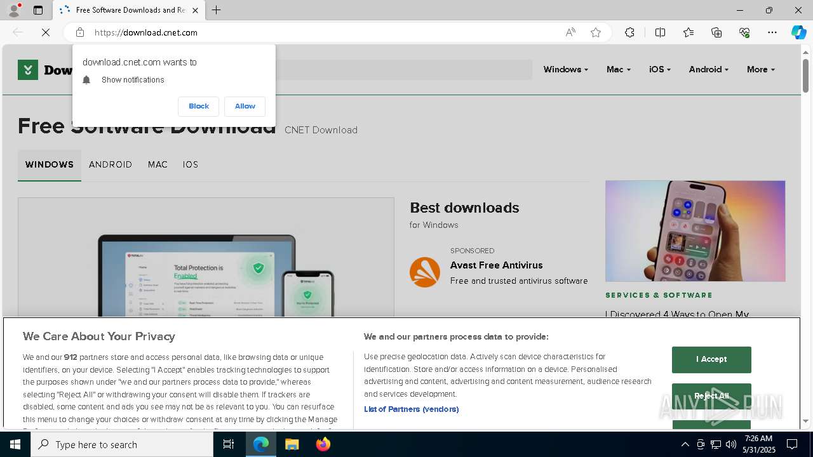Open the Extensions icon
This screenshot has width=813, height=457.
629,32
